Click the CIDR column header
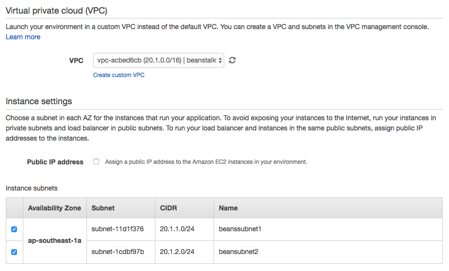 tap(168, 208)
